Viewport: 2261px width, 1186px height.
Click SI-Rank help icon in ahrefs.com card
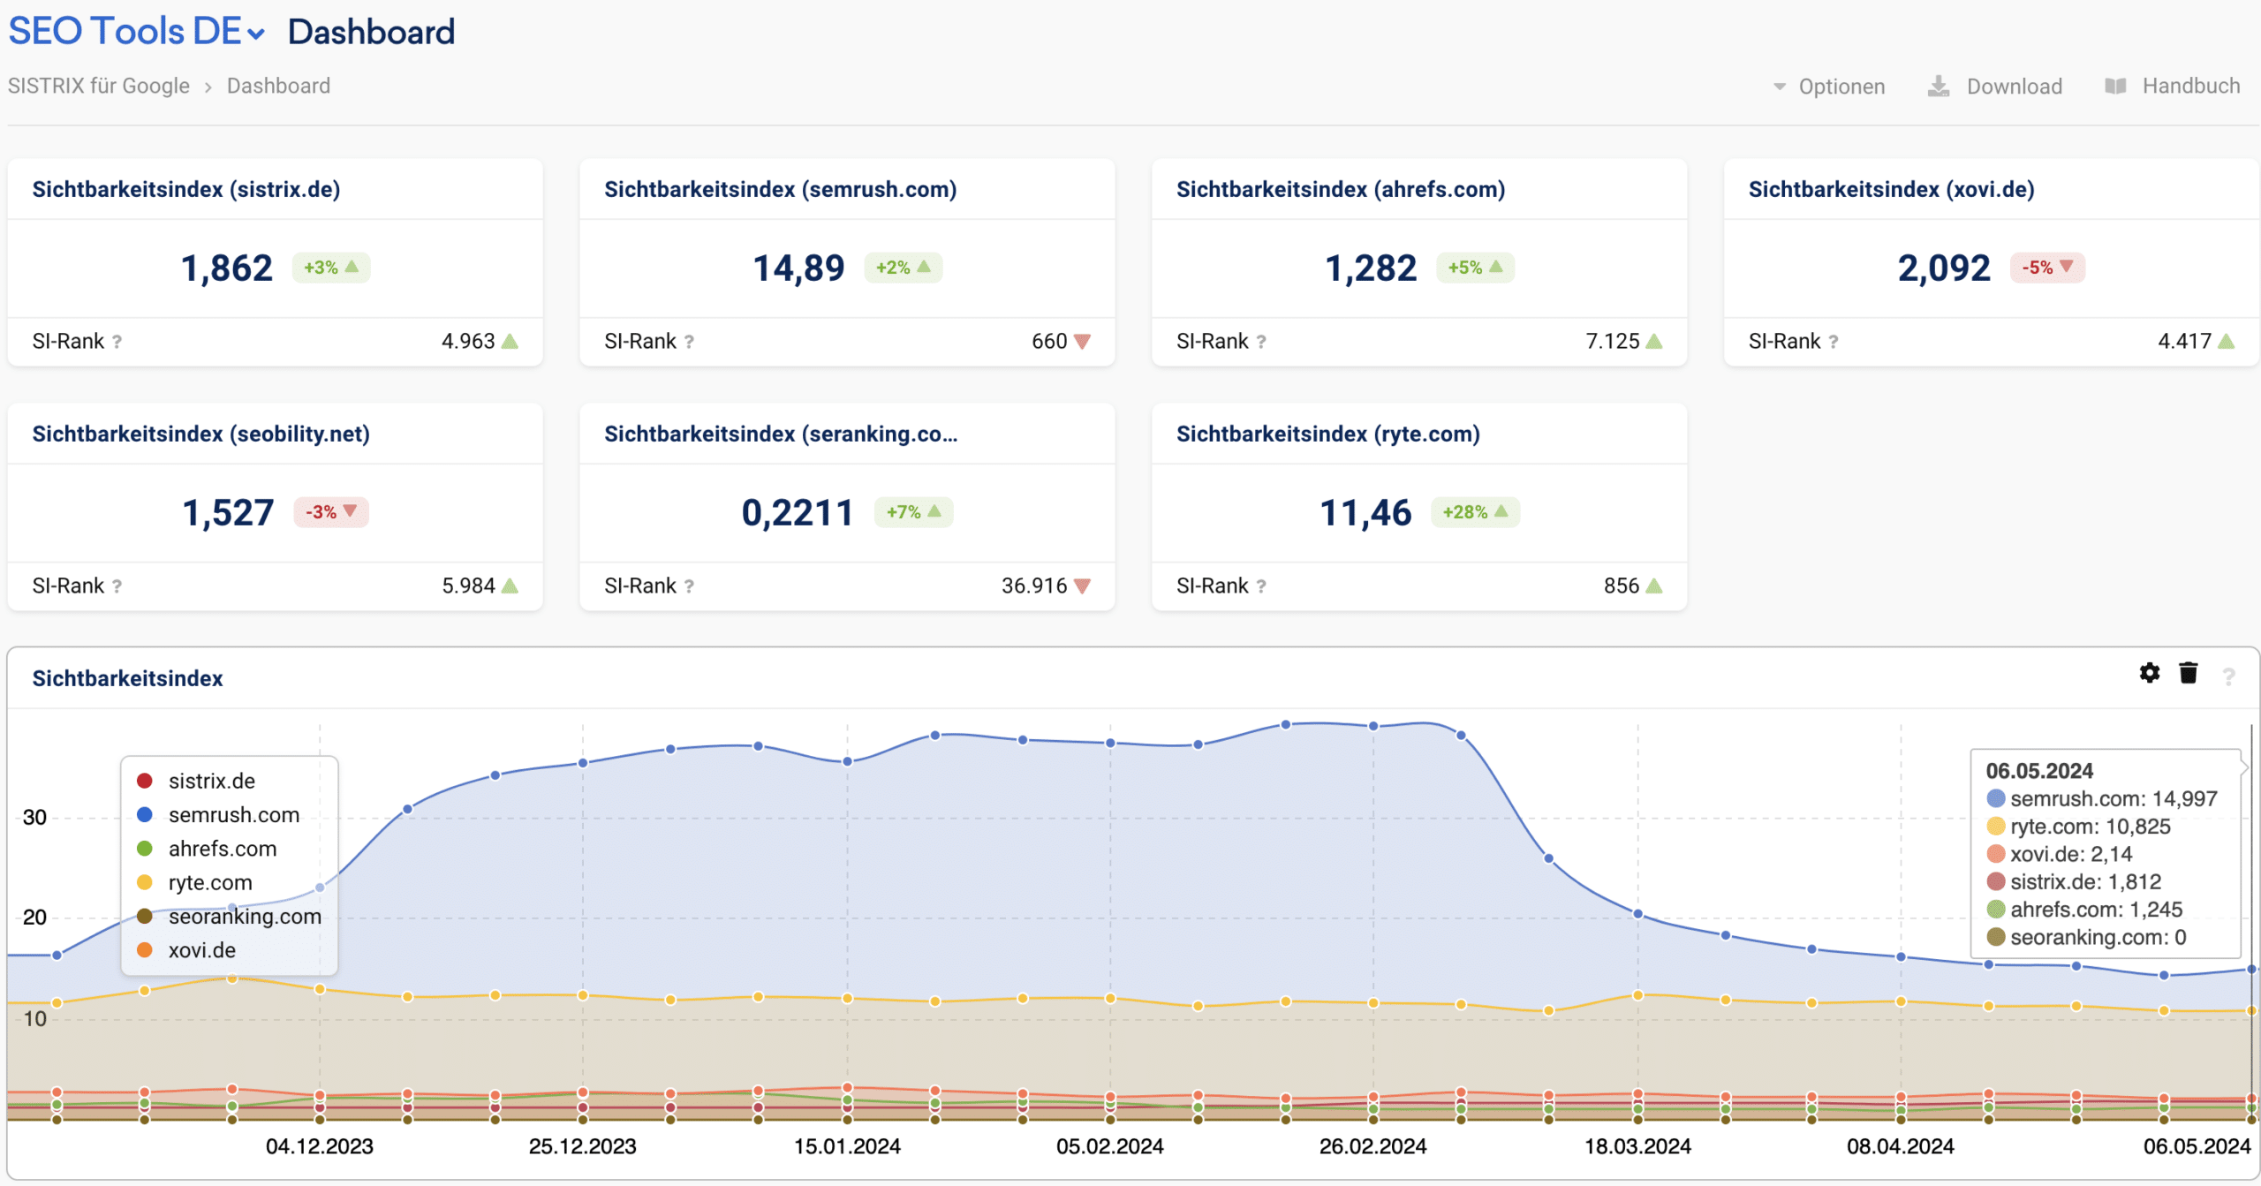1261,342
